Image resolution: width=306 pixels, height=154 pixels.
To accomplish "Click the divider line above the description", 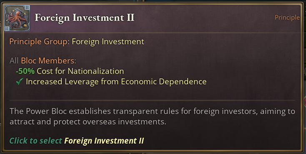I will 152,101.
